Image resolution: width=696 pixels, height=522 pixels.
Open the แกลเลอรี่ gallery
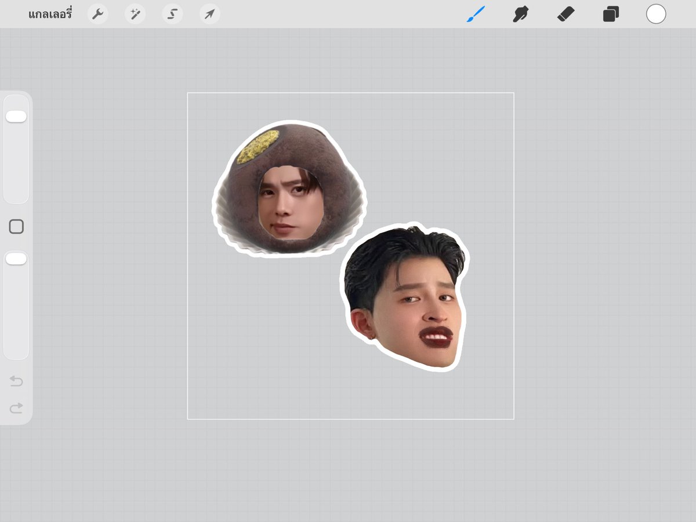(x=50, y=14)
